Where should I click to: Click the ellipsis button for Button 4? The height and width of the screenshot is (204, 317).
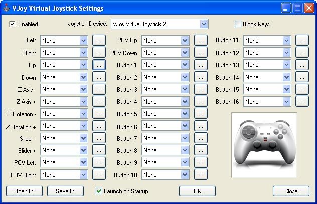pos(201,101)
